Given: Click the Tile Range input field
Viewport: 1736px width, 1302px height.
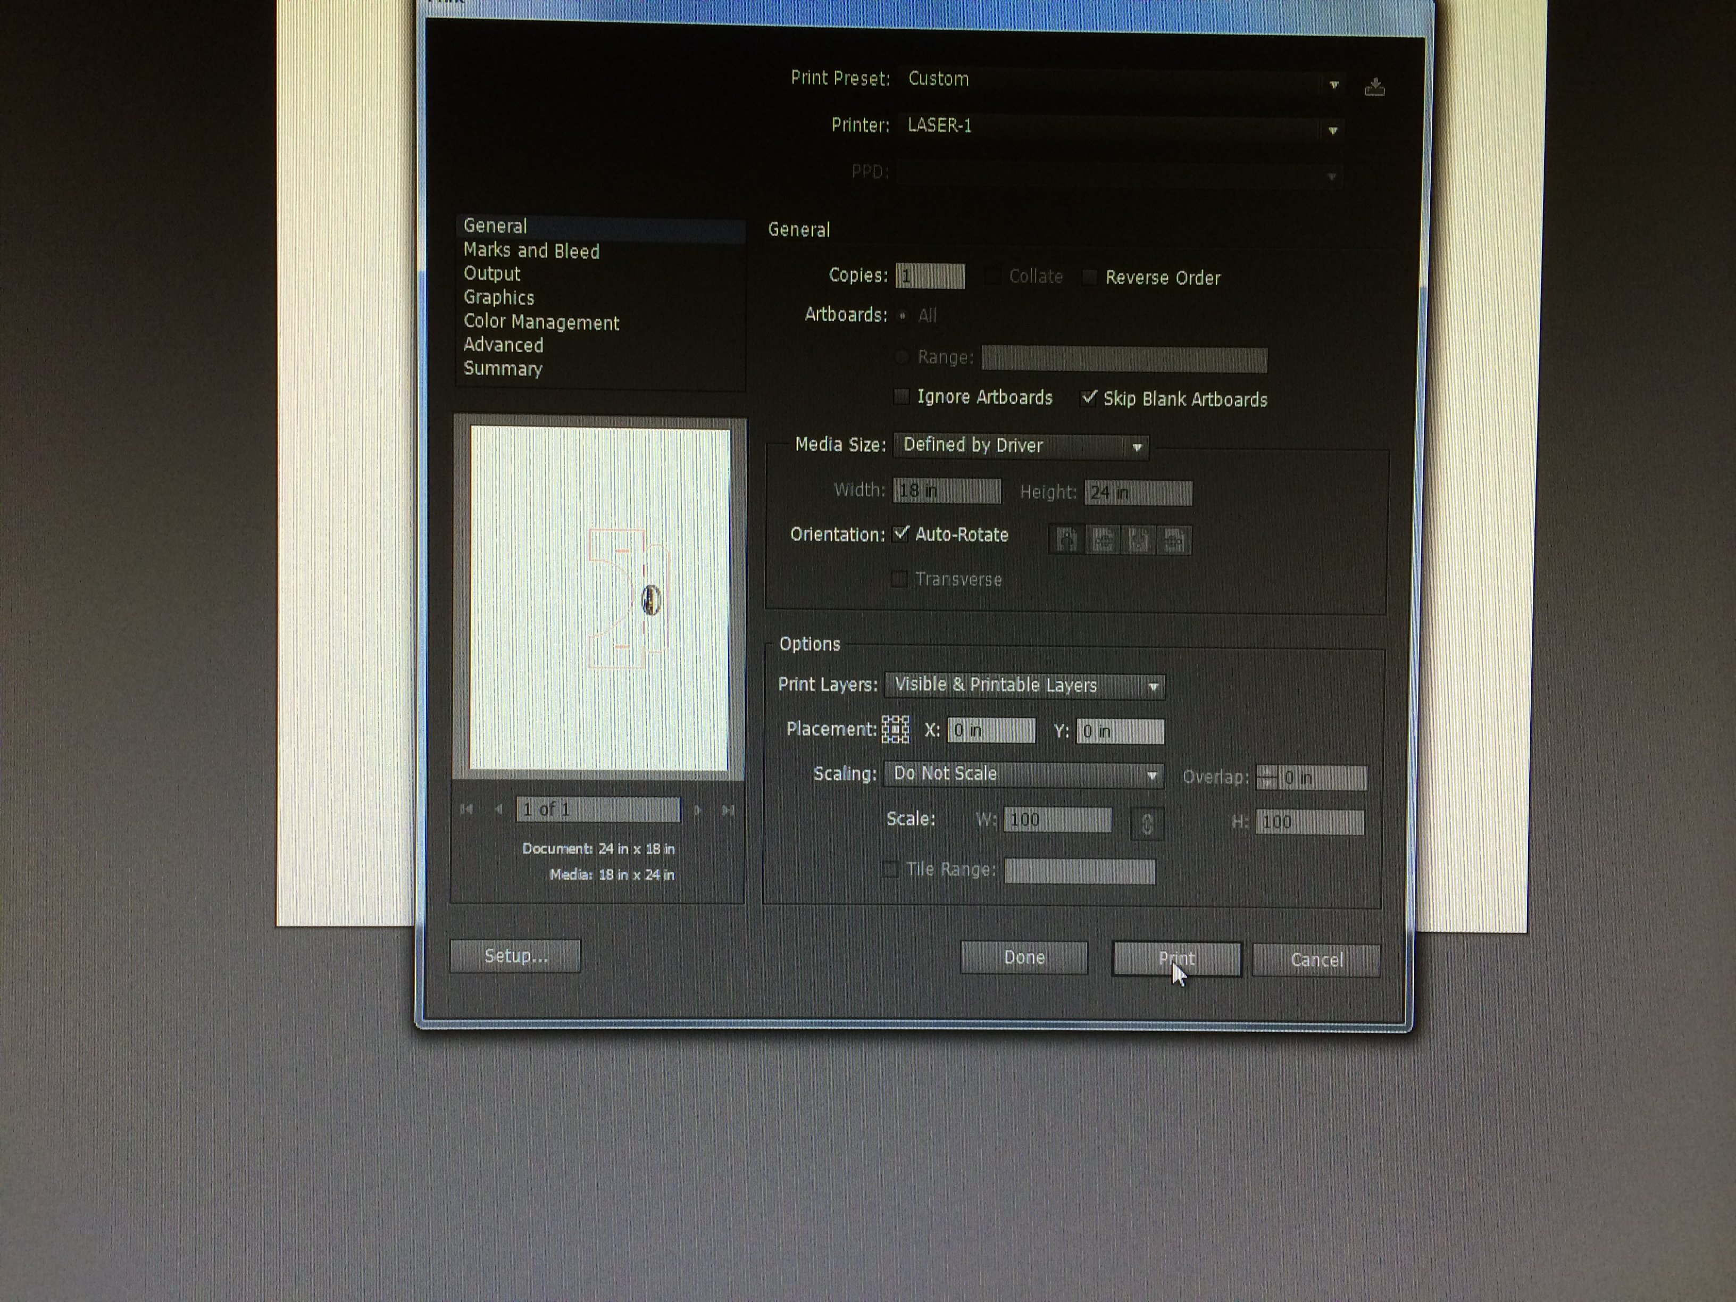Looking at the screenshot, I should [1080, 871].
